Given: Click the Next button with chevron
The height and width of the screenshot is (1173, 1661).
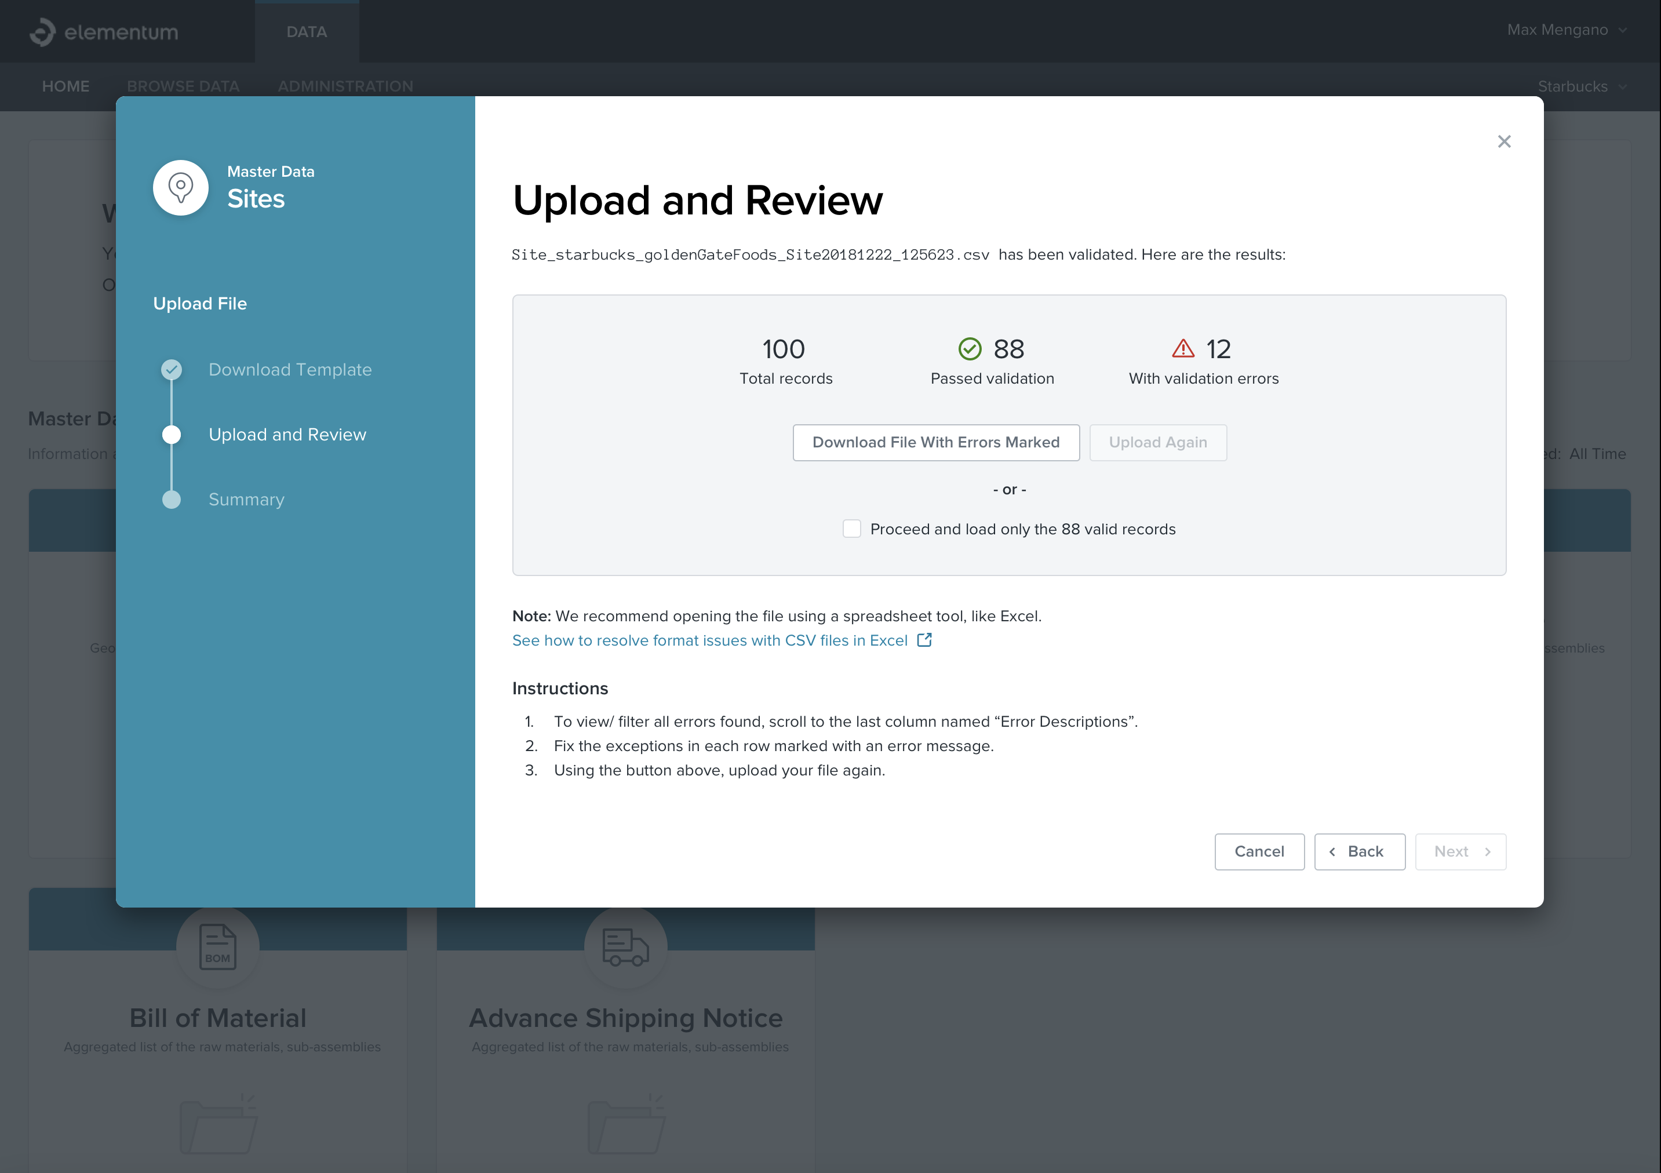Looking at the screenshot, I should pyautogui.click(x=1460, y=852).
